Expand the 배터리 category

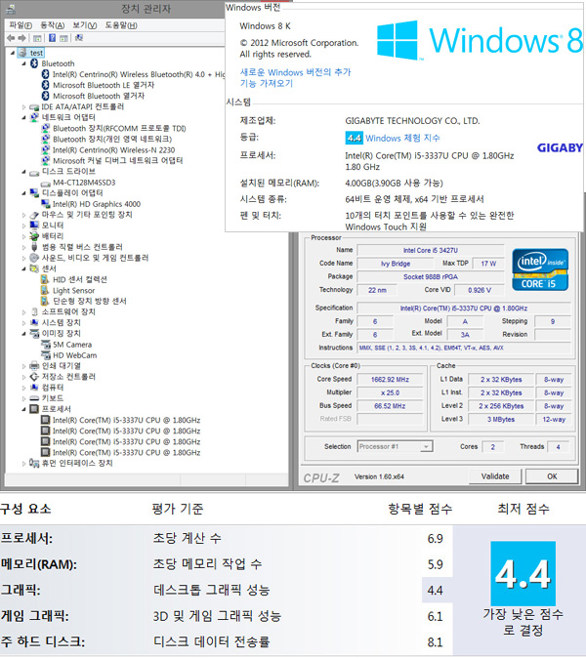coord(23,236)
